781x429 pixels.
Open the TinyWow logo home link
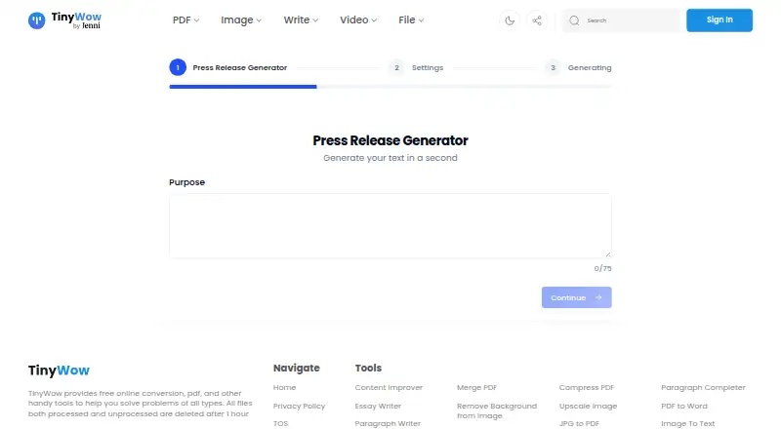point(64,20)
